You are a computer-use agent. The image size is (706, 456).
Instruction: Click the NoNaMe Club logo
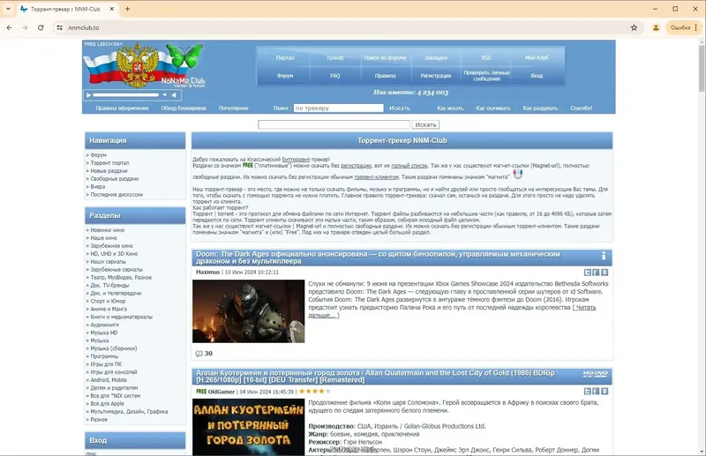coord(144,66)
